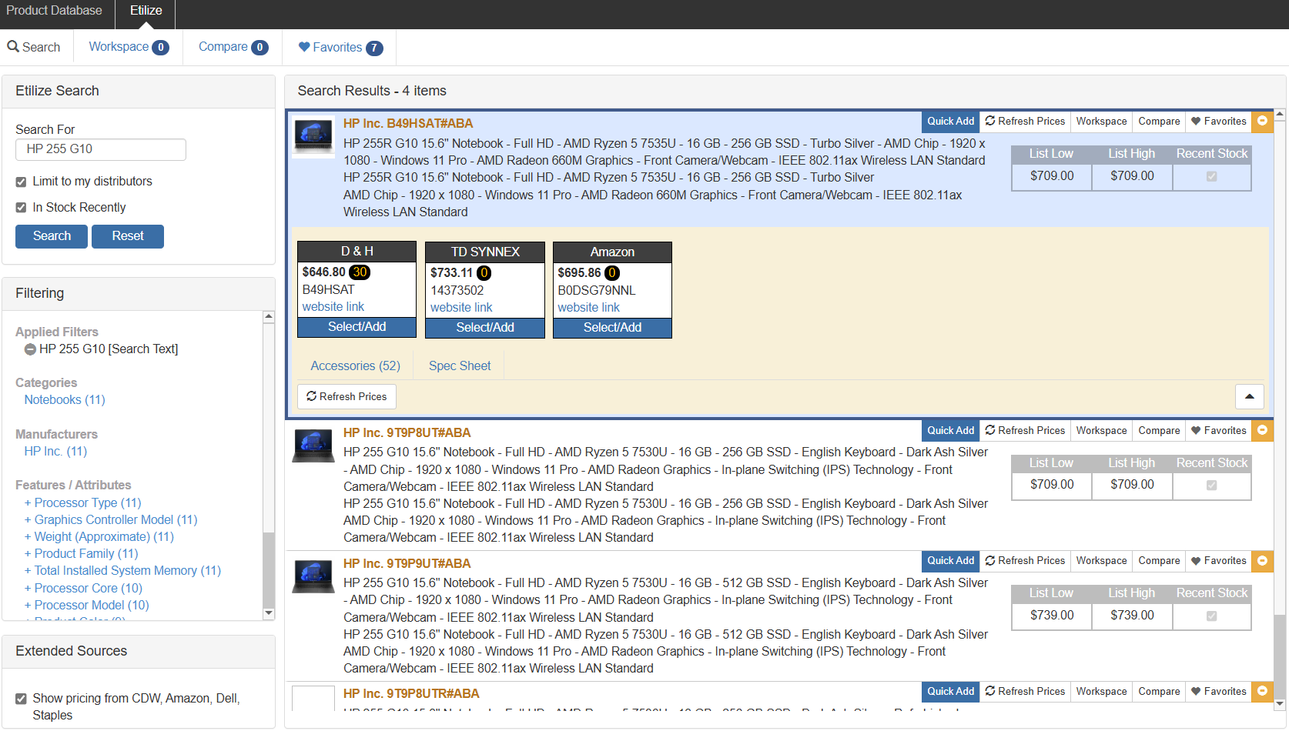Open the Workspace tab

pos(128,47)
